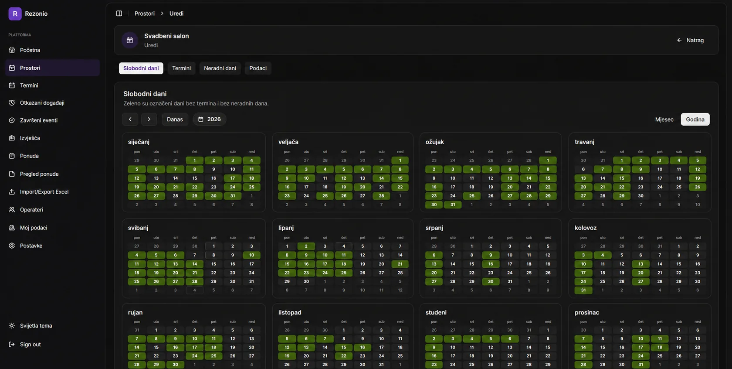Switch to the Podaci tab
The image size is (732, 369).
pos(258,68)
